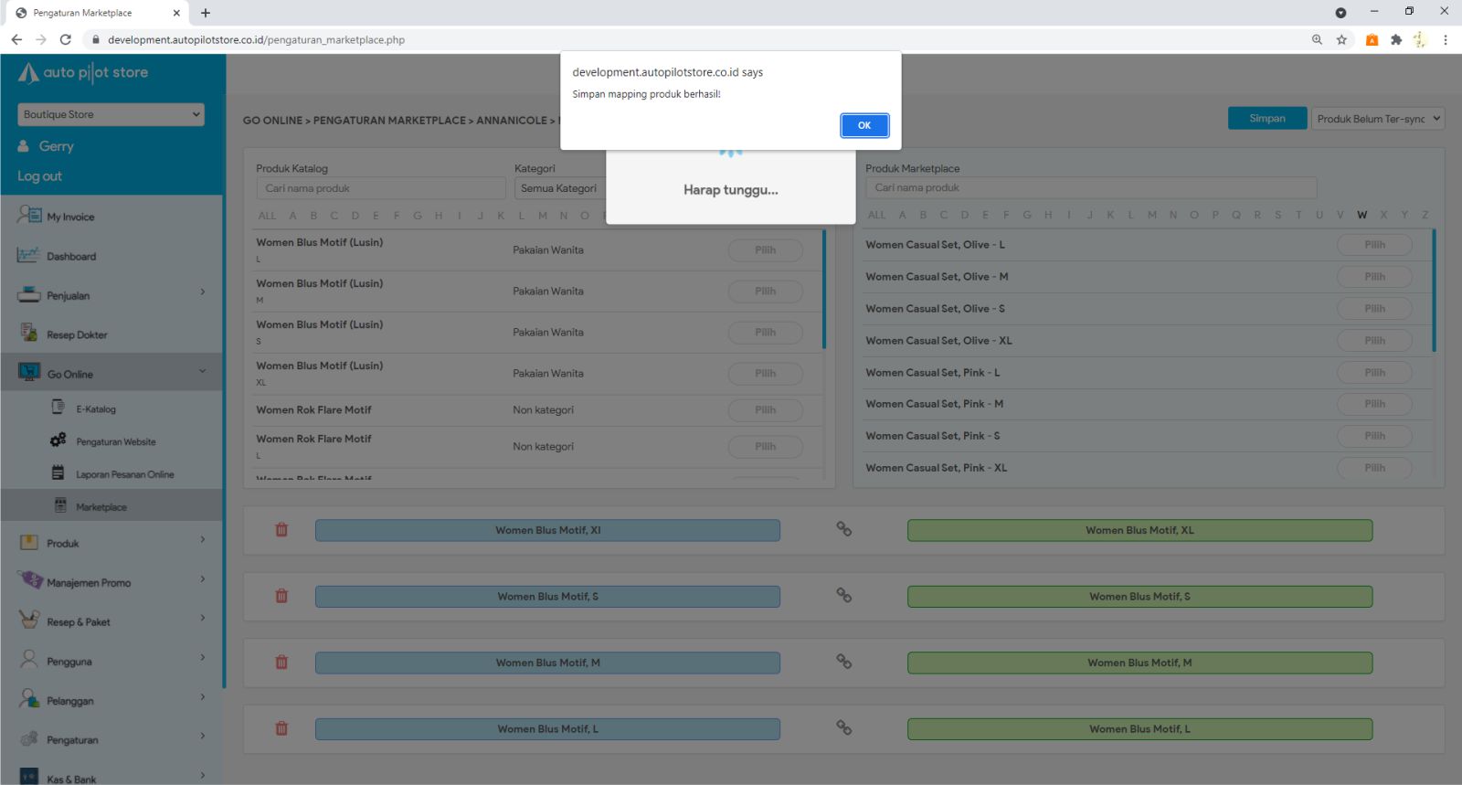
Task: Open the browser extensions puzzle icon
Action: [x=1395, y=39]
